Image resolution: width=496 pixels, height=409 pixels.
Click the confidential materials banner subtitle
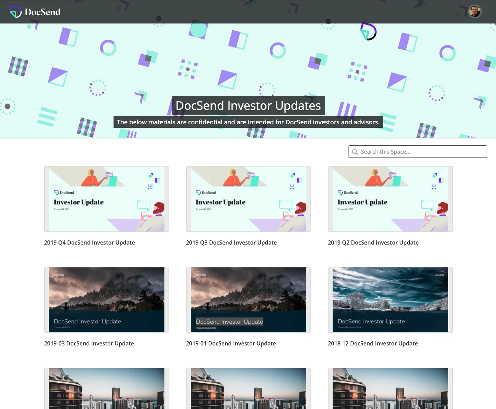point(248,122)
